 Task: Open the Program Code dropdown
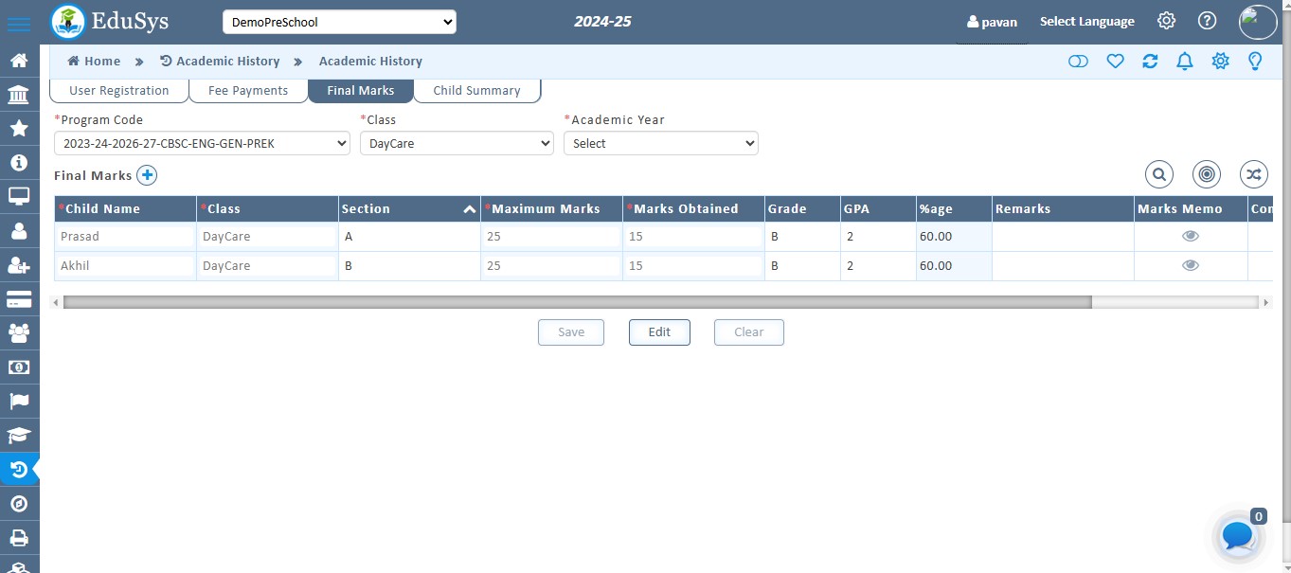tap(202, 144)
